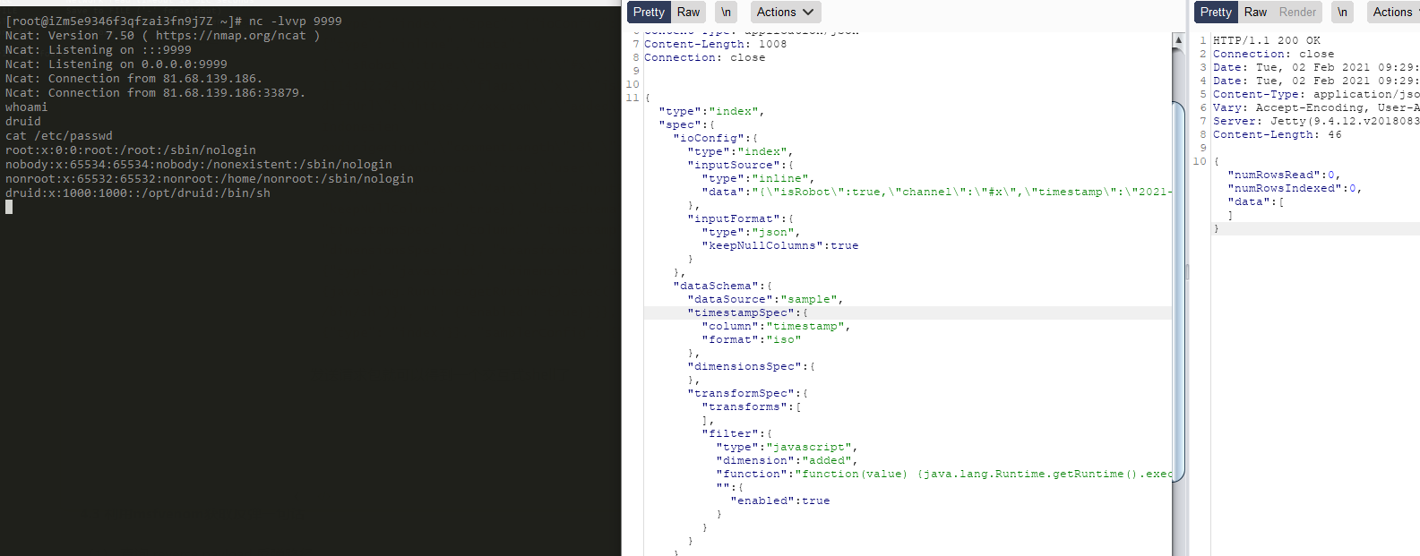Click the "keepNullColumns":true line
The height and width of the screenshot is (556, 1420).
[779, 245]
